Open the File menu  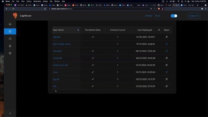tap(13, 1)
